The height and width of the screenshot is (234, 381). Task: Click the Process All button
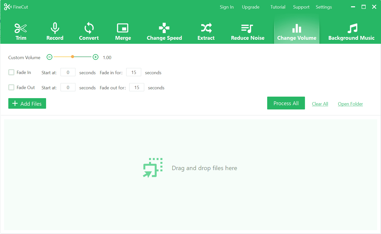pyautogui.click(x=286, y=103)
